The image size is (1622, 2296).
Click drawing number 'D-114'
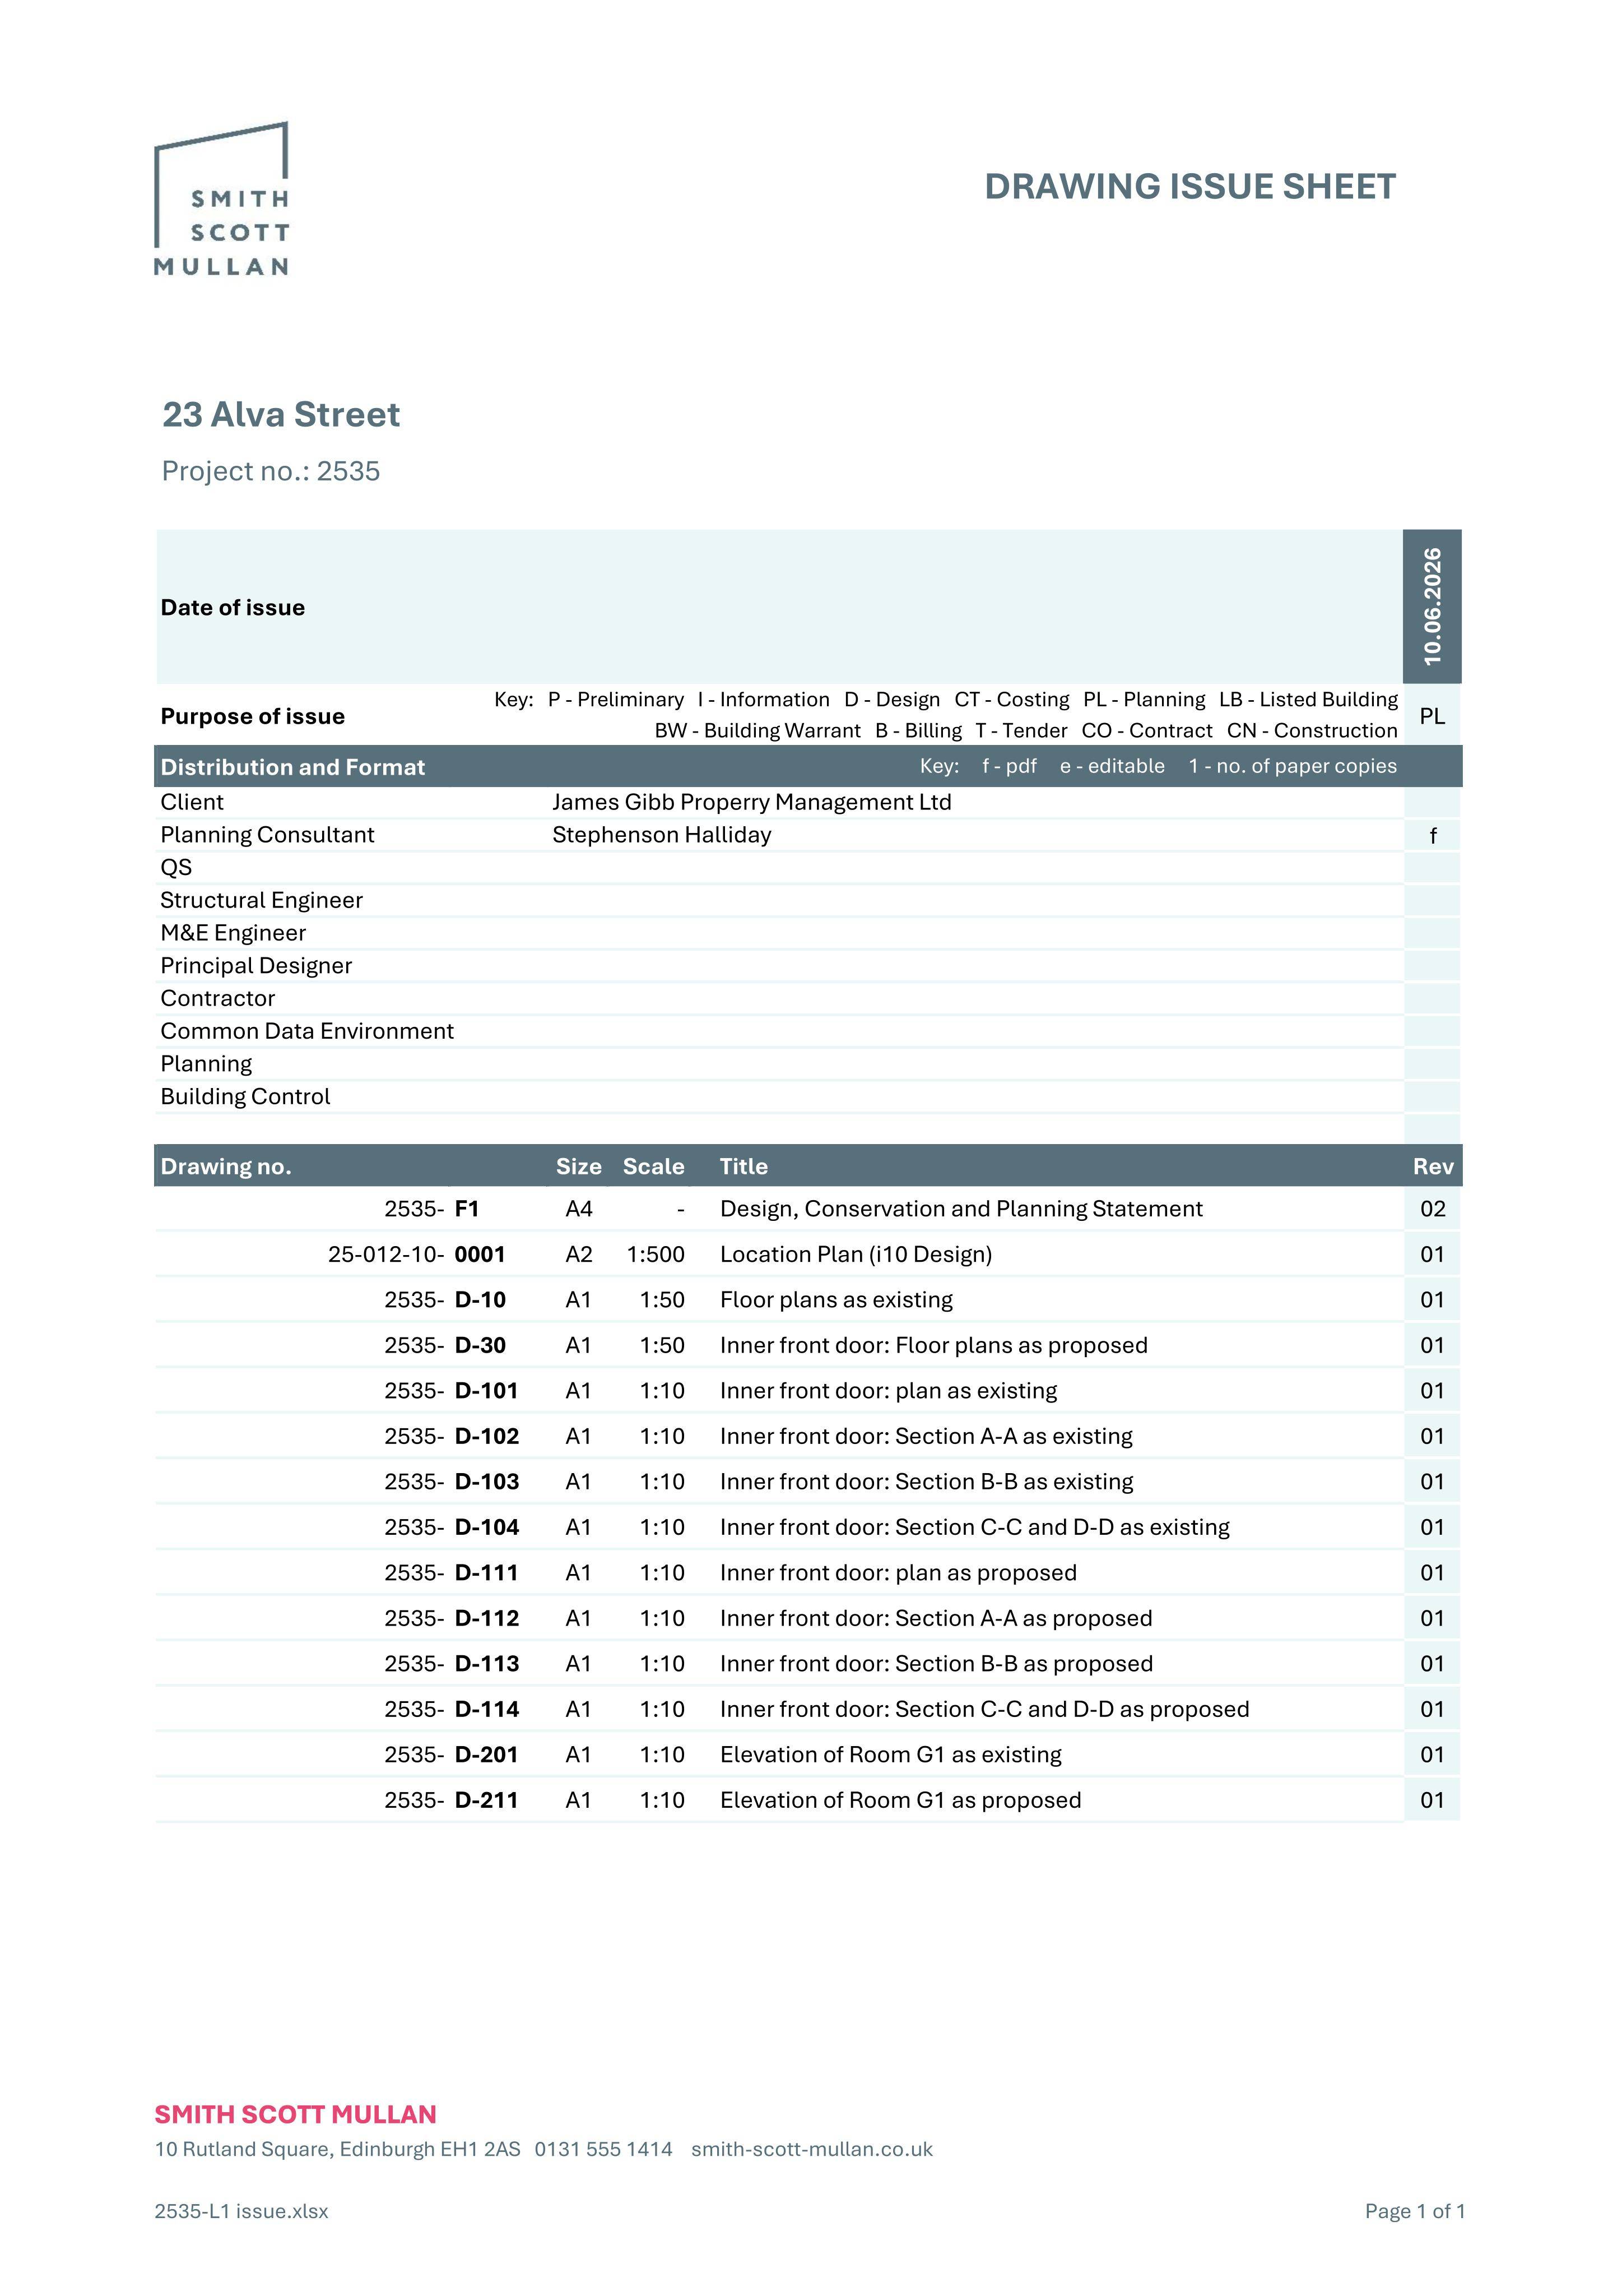point(487,1710)
